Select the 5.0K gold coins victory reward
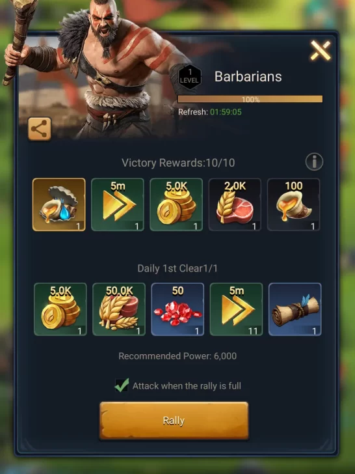This screenshot has width=355, height=474. click(176, 204)
